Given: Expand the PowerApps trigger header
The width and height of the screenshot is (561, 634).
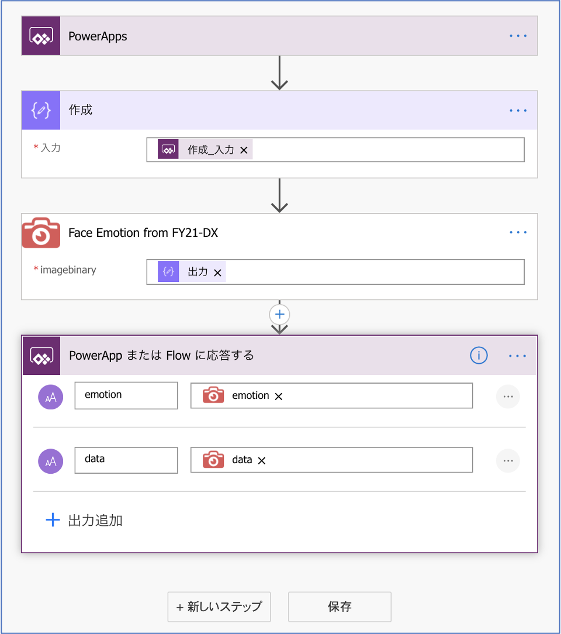Looking at the screenshot, I should click(279, 36).
